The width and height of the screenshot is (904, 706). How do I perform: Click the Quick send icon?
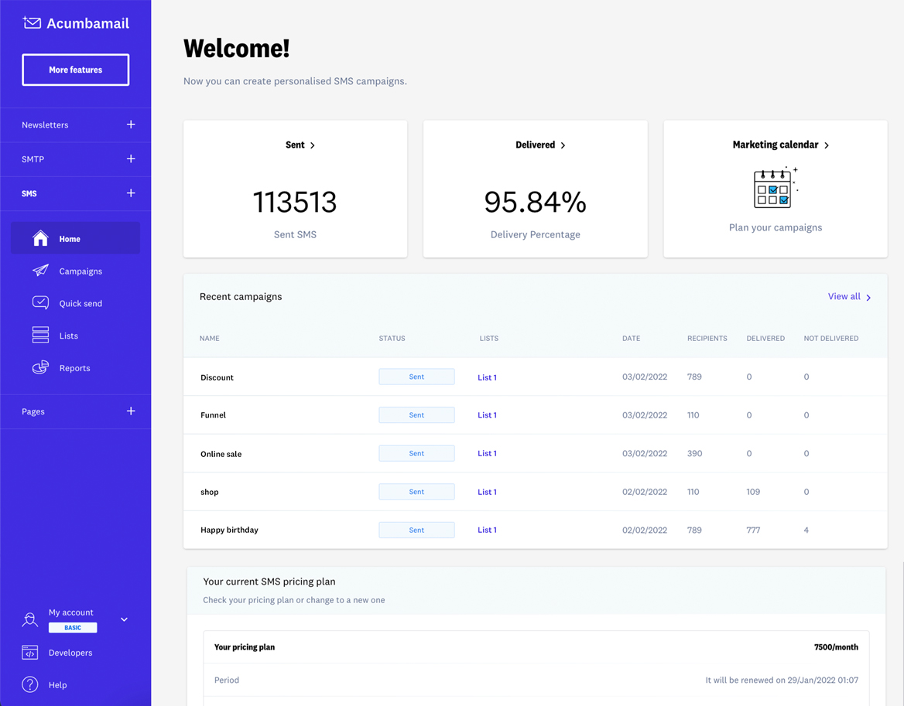[41, 302]
